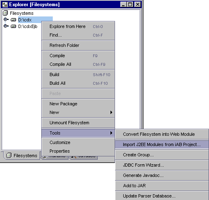Open the New menu entry
Viewport: 209px width, 200px height.
click(78, 112)
